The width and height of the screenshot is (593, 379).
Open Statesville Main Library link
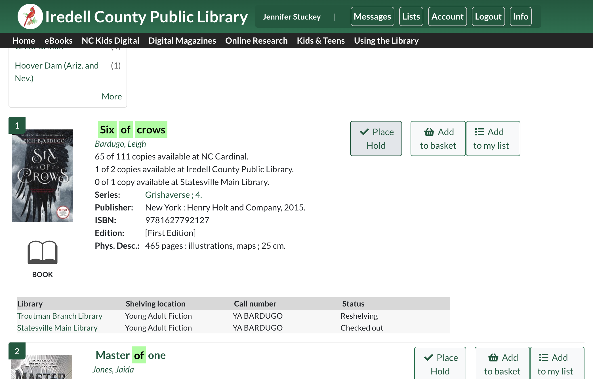[x=57, y=328]
